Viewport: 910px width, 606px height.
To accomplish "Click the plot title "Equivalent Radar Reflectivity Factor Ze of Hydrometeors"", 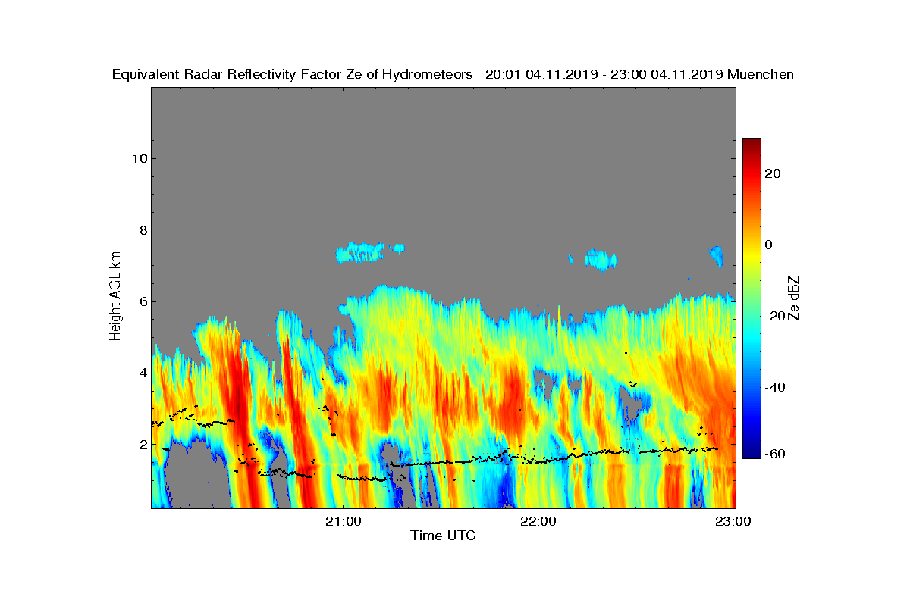I will pos(293,74).
